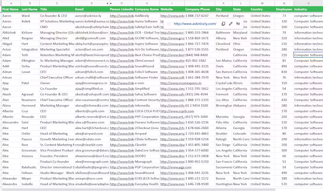Select column K header

pos(224,3)
